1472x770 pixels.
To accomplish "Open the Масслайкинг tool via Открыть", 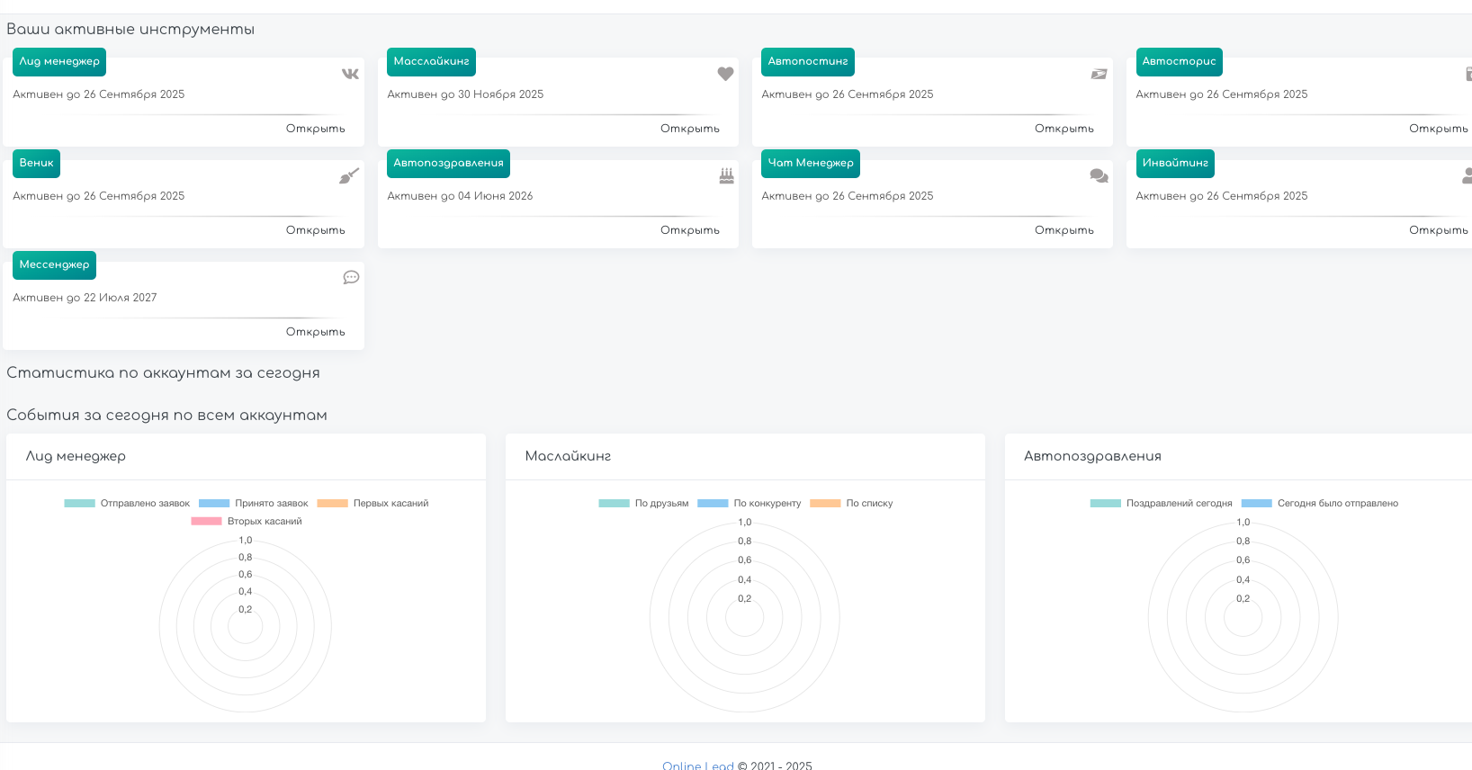I will (x=690, y=129).
